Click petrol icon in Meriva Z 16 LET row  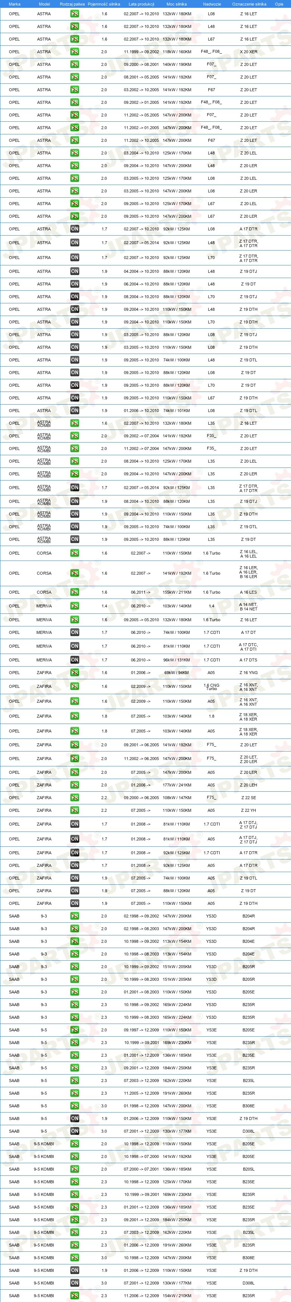75,620
